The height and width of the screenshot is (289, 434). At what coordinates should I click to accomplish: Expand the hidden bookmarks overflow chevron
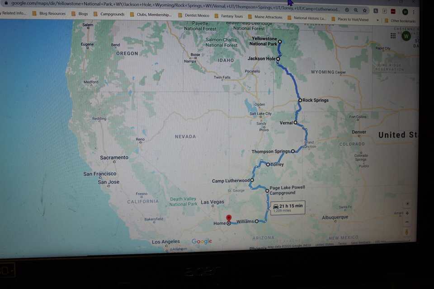coord(377,20)
